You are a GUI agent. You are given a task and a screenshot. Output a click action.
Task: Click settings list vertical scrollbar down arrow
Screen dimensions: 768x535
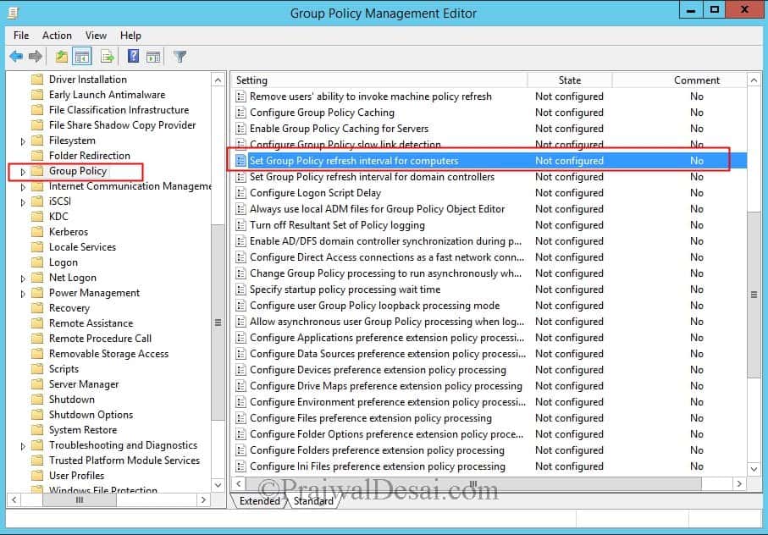pos(754,469)
